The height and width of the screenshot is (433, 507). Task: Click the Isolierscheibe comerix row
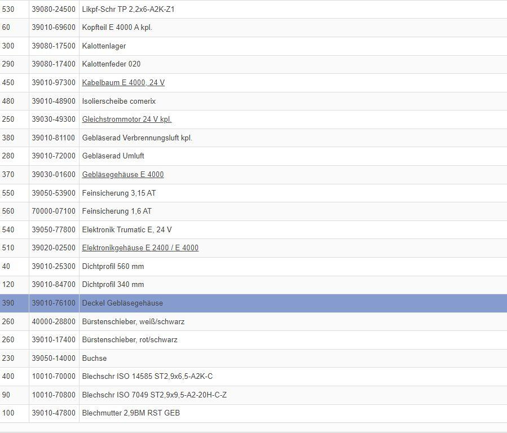(118, 101)
